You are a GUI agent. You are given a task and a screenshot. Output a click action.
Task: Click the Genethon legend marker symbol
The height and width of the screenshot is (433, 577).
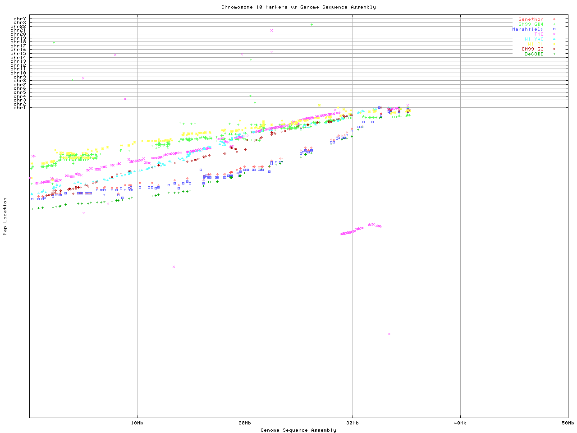point(554,19)
